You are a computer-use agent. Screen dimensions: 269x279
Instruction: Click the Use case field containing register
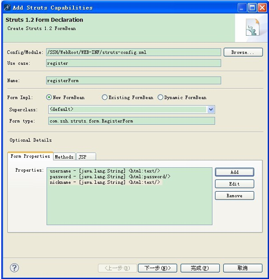(134, 63)
